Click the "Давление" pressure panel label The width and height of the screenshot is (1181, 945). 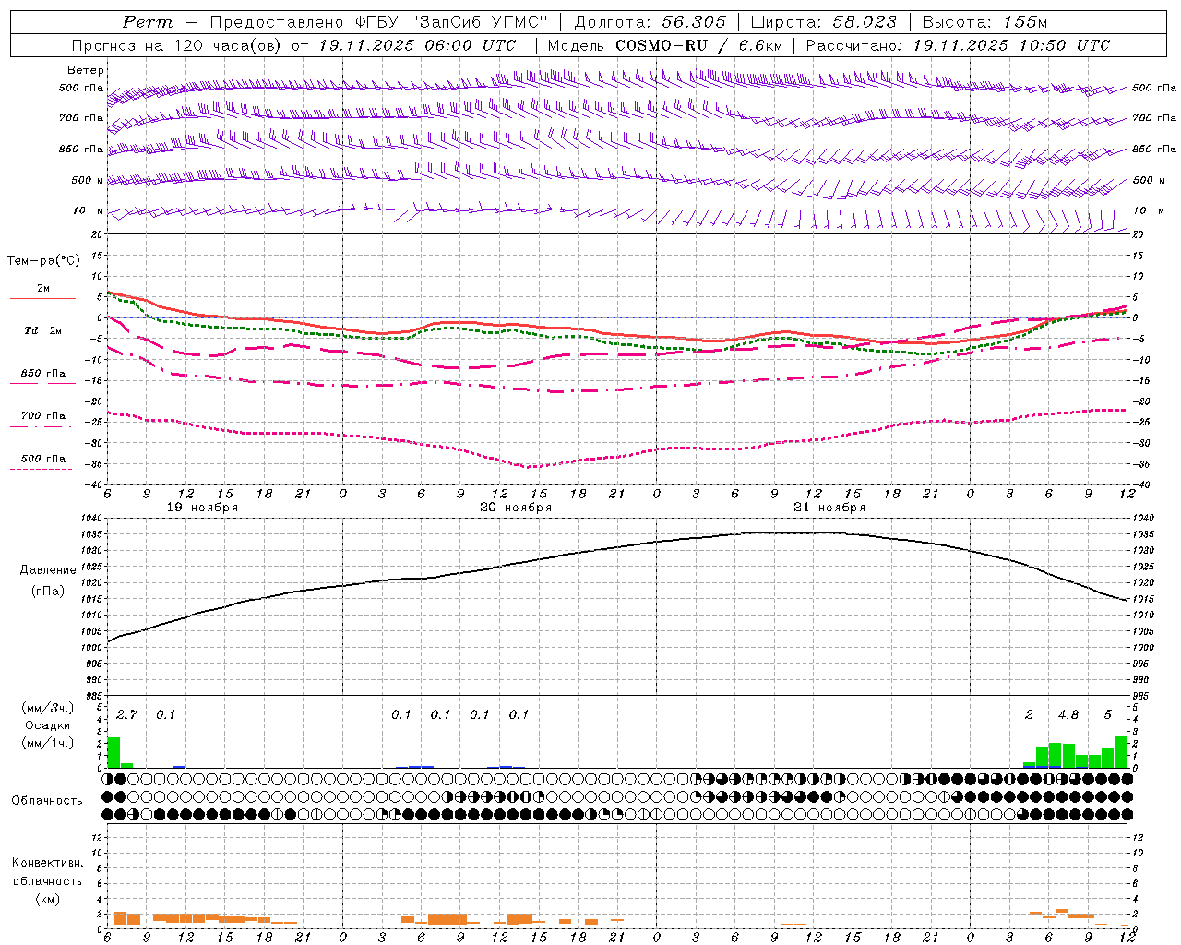[48, 570]
